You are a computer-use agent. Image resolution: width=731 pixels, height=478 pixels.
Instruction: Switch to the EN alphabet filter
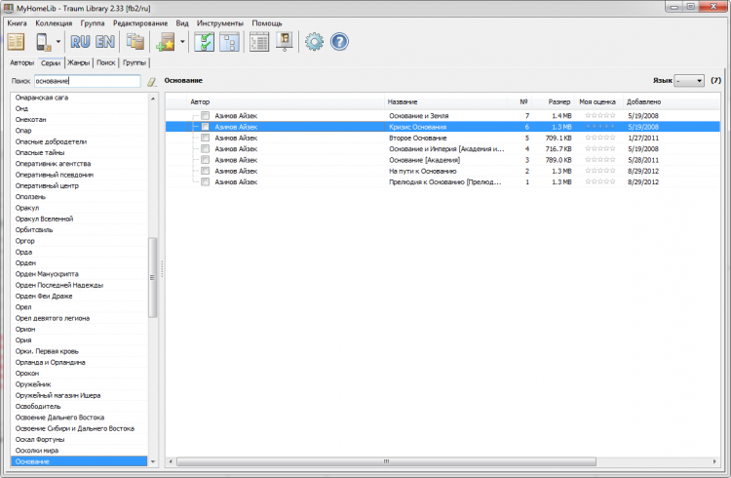coord(105,42)
